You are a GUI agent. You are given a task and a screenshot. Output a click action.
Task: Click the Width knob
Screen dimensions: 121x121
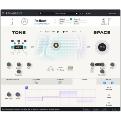[112, 65]
